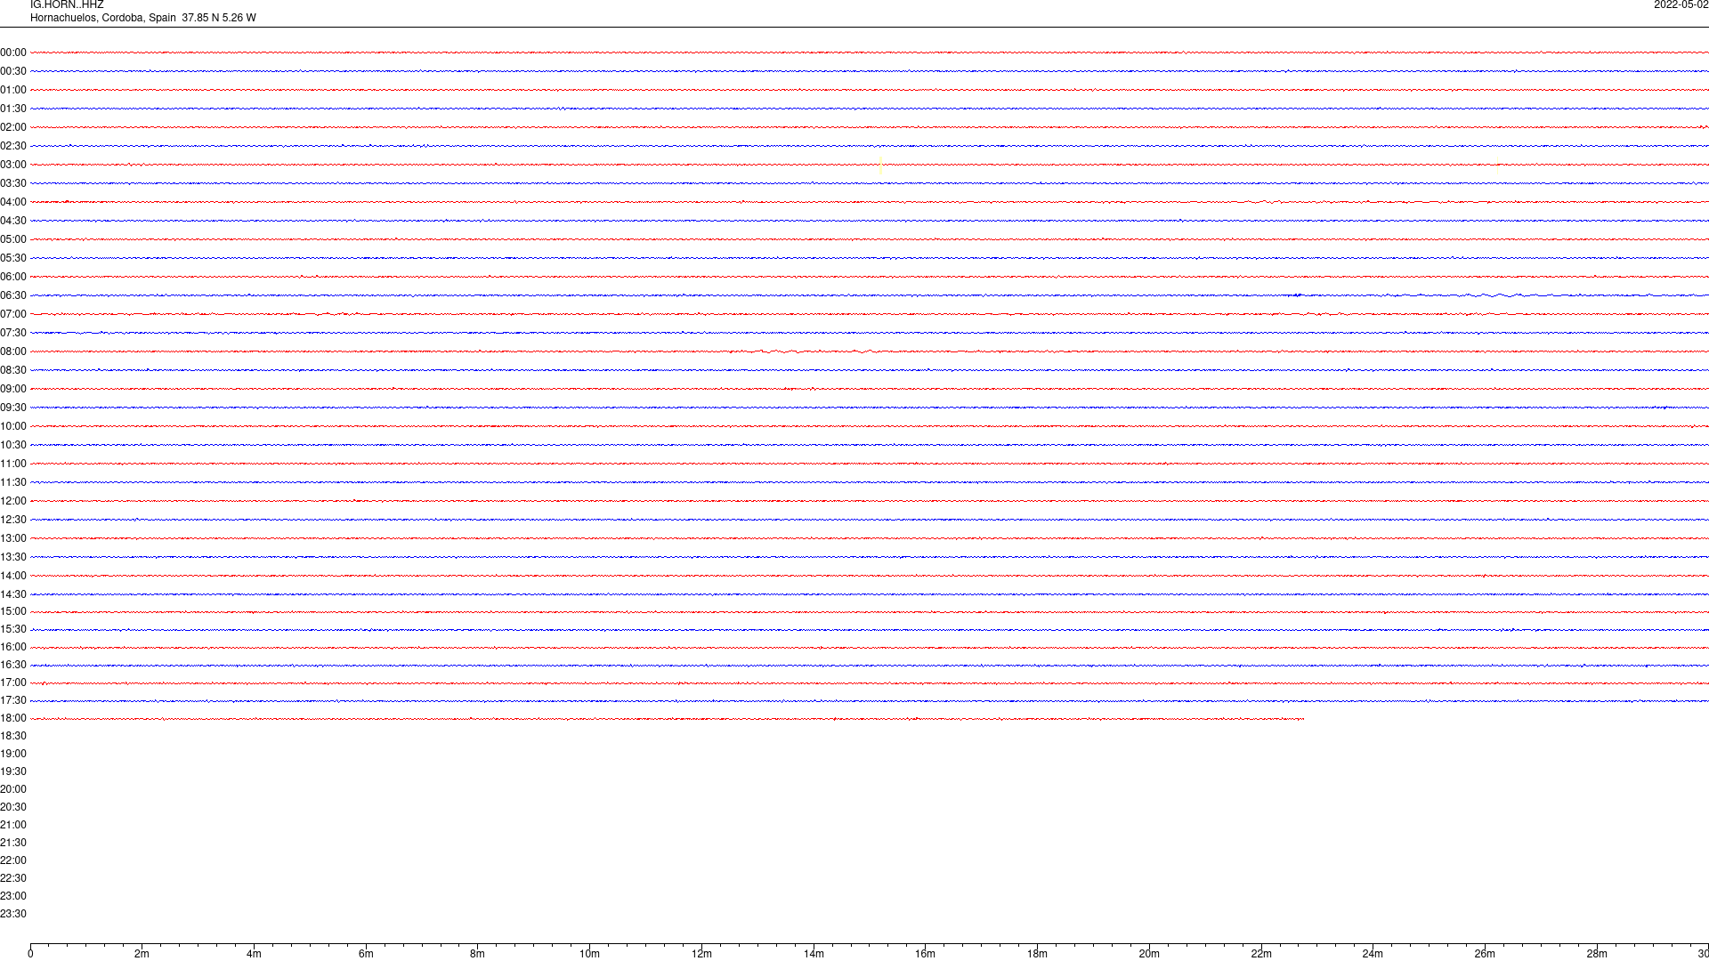Select the 00:30 time row label
Image resolution: width=1709 pixels, height=961 pixels.
pyautogui.click(x=13, y=71)
